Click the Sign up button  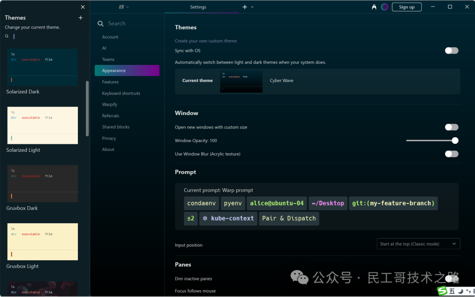coord(406,7)
